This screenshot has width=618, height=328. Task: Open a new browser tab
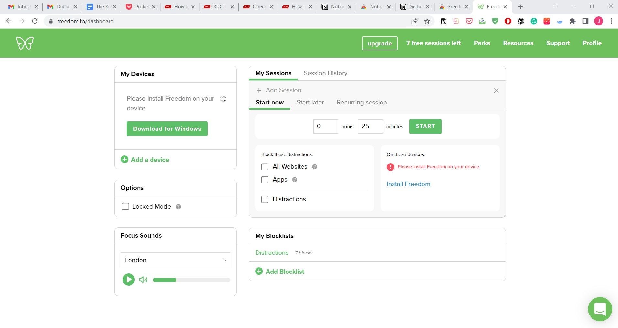click(520, 7)
